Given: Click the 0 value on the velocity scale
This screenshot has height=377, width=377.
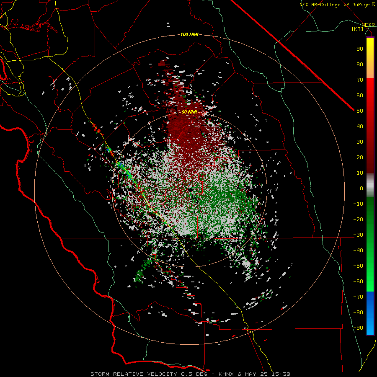Looking at the screenshot, I should click(362, 188).
